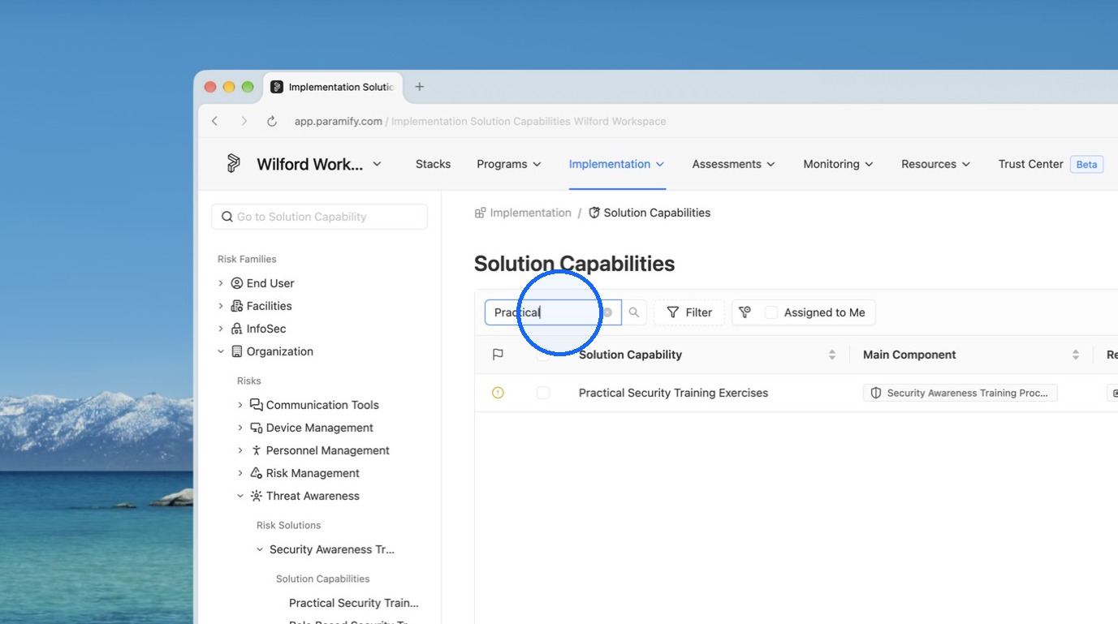Select Practical Security Train... in sidebar tree
Screen dimensions: 1118x624
pos(354,603)
